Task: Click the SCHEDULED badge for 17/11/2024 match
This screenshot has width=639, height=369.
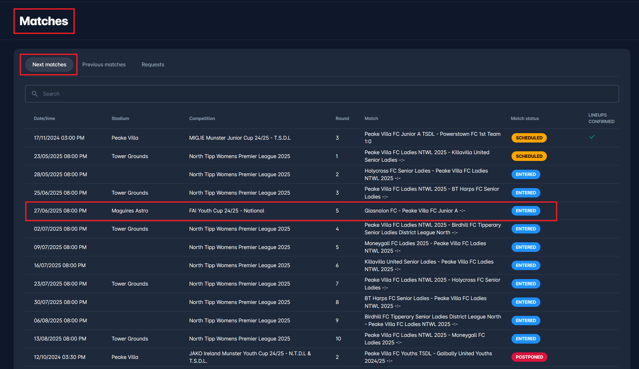Action: [x=529, y=138]
